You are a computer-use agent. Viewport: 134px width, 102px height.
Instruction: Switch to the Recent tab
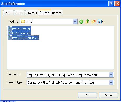tap(57, 13)
